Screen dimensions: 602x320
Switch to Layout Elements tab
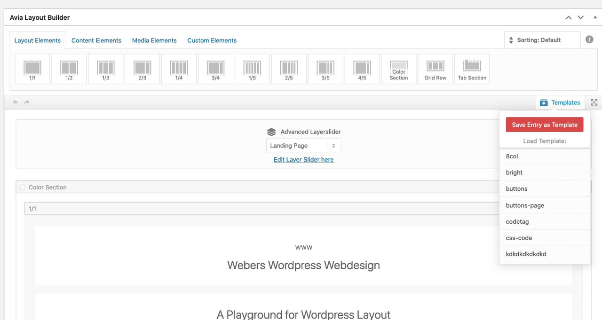(x=38, y=40)
